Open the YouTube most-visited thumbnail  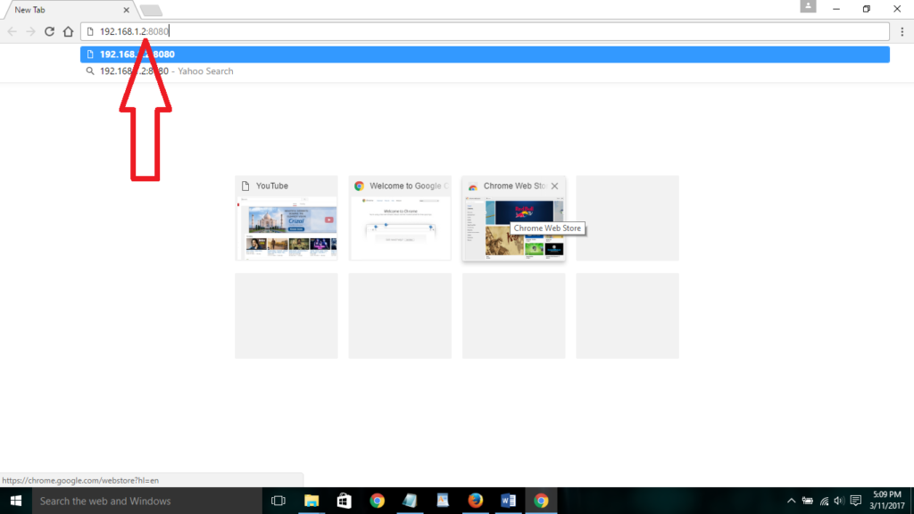[x=287, y=218]
